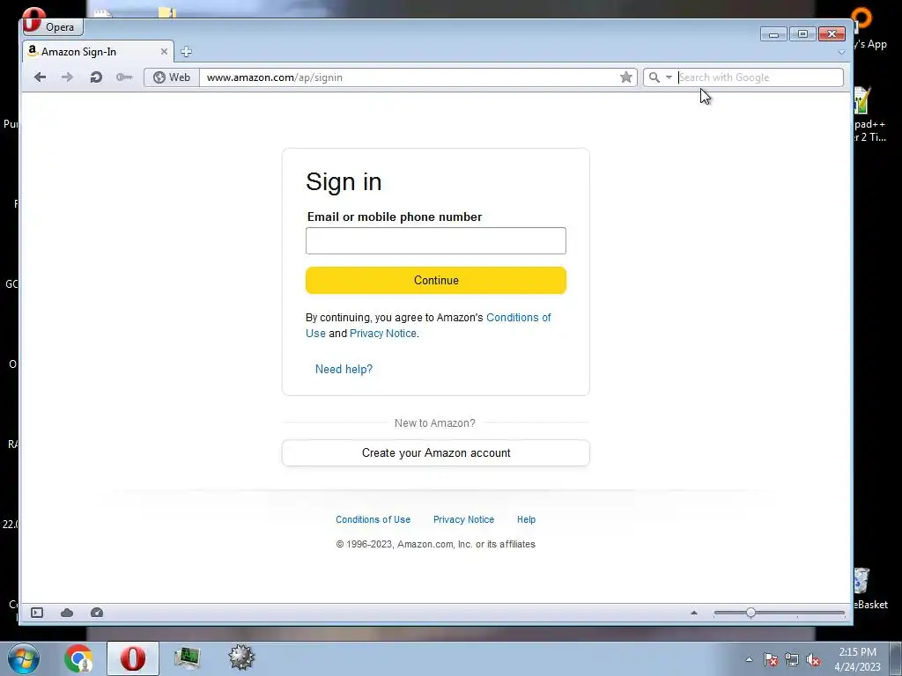Viewport: 902px width, 676px height.
Task: Open the Windows Start button
Action: click(24, 658)
